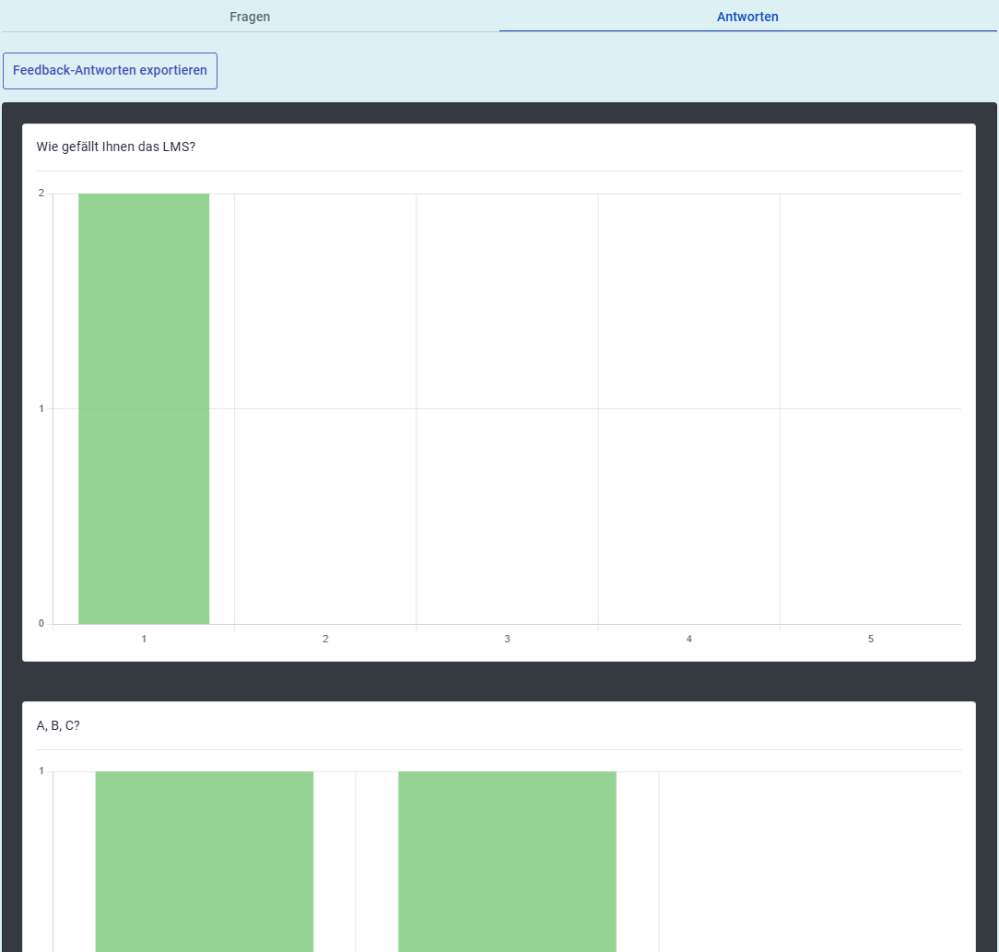
Task: Click the question title 'A, B, C?'
Action: tap(58, 725)
